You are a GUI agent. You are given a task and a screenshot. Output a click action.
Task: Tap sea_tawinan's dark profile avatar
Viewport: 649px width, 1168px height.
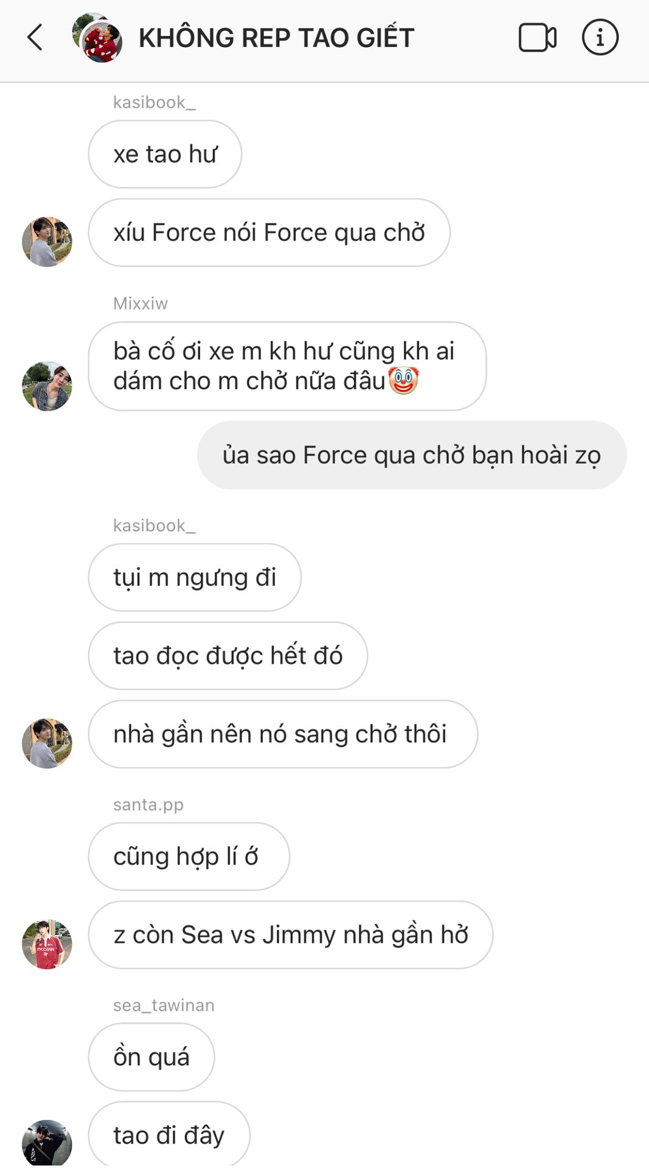tap(47, 1143)
